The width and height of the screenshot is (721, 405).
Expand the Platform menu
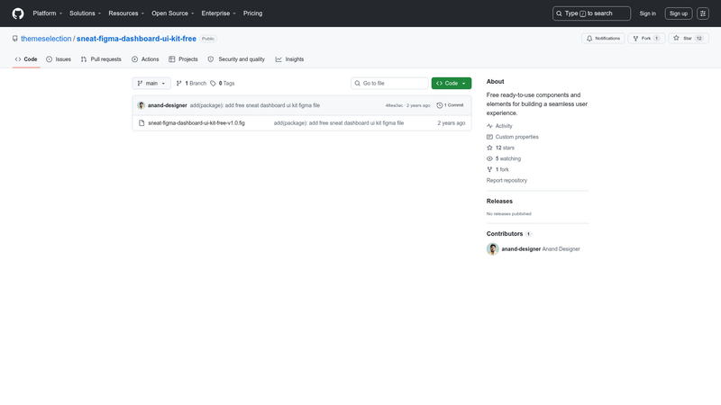(48, 13)
